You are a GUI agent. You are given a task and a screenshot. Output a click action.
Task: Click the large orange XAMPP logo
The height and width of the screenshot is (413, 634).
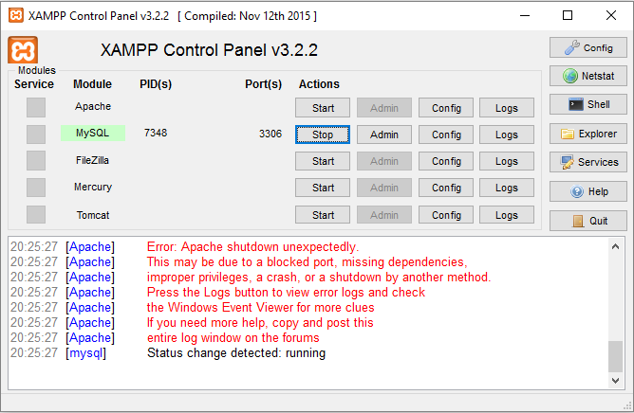point(23,50)
